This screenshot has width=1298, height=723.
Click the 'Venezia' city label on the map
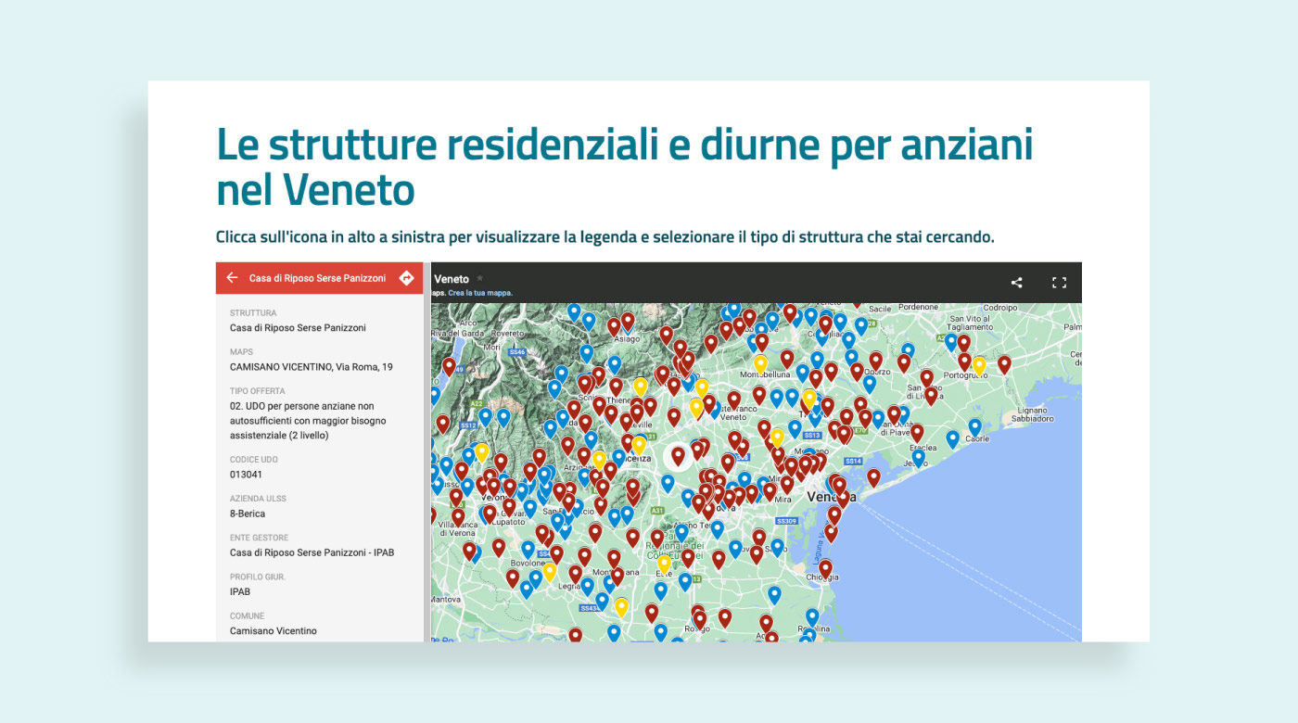[x=831, y=497]
